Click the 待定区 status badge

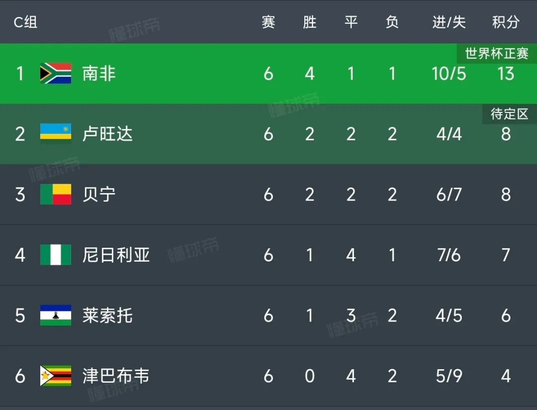click(x=509, y=114)
